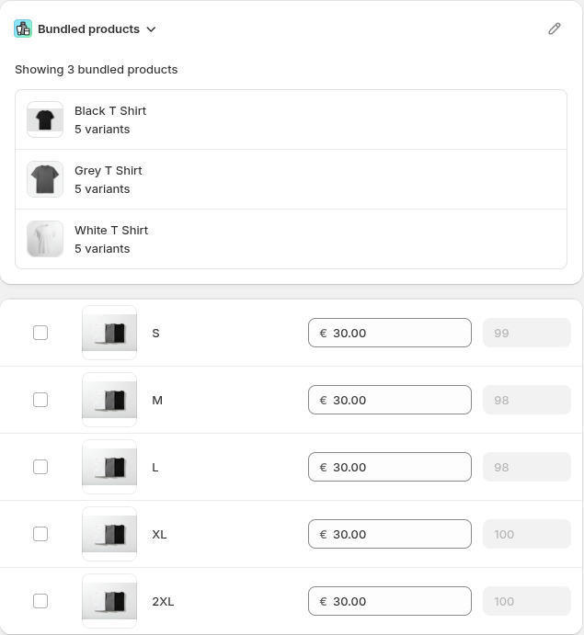Check the XL variant checkbox
This screenshot has height=635, width=584.
40,534
